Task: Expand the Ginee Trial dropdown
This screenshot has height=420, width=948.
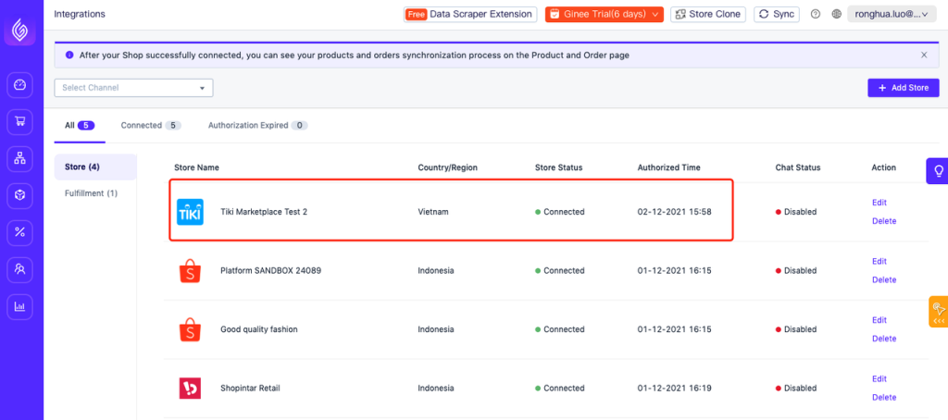Action: coord(605,14)
